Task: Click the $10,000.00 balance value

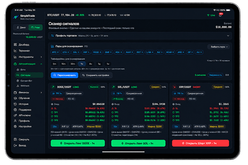Action: [223, 27]
